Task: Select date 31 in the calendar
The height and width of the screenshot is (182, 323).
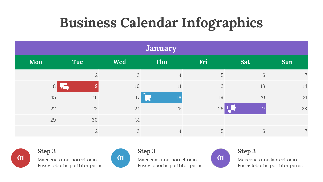Action: point(137,120)
